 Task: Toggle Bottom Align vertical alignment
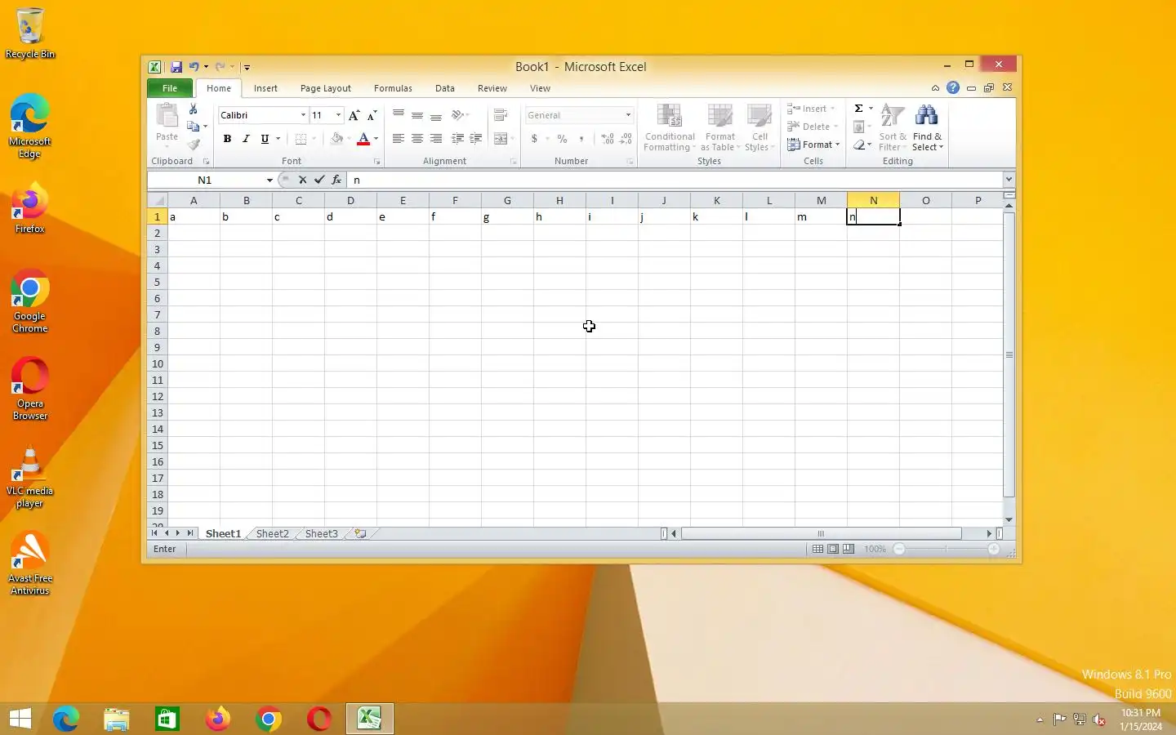(x=436, y=115)
